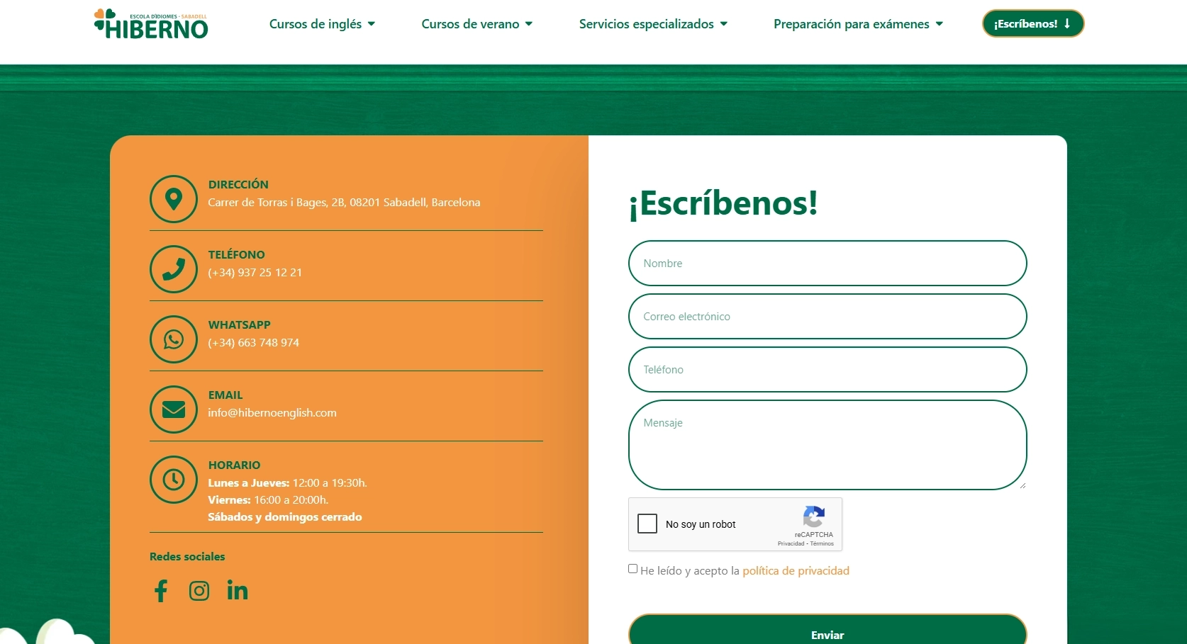Viewport: 1187px width, 644px height.
Task: Open the Instagram social link
Action: pos(199,591)
